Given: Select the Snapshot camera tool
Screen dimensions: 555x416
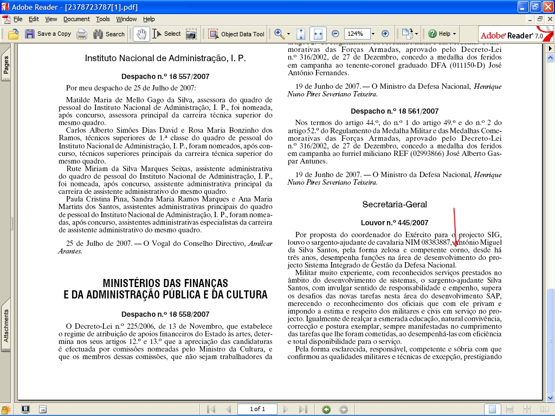Looking at the screenshot, I should pyautogui.click(x=191, y=34).
